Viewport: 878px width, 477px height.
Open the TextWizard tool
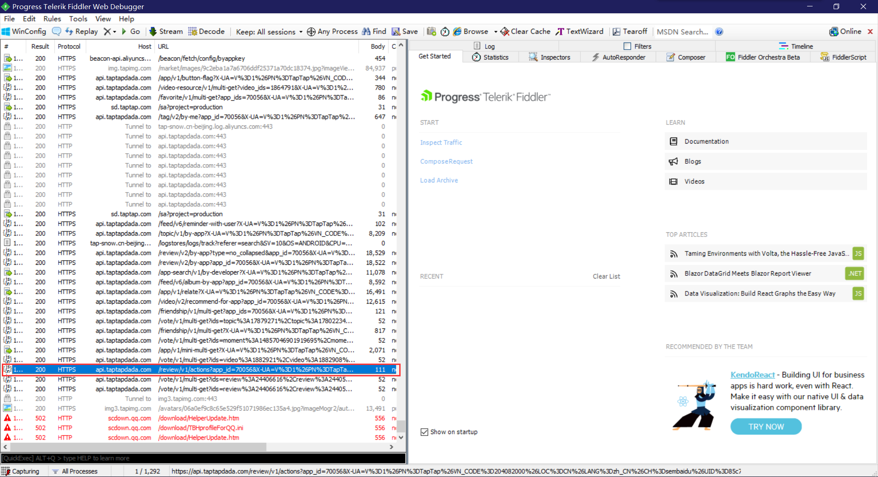[579, 32]
